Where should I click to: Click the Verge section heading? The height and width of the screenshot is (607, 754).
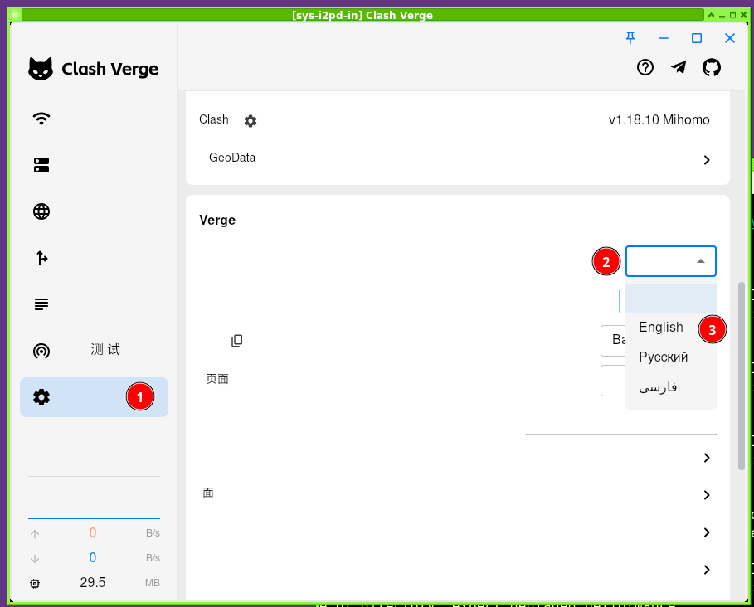coord(217,220)
